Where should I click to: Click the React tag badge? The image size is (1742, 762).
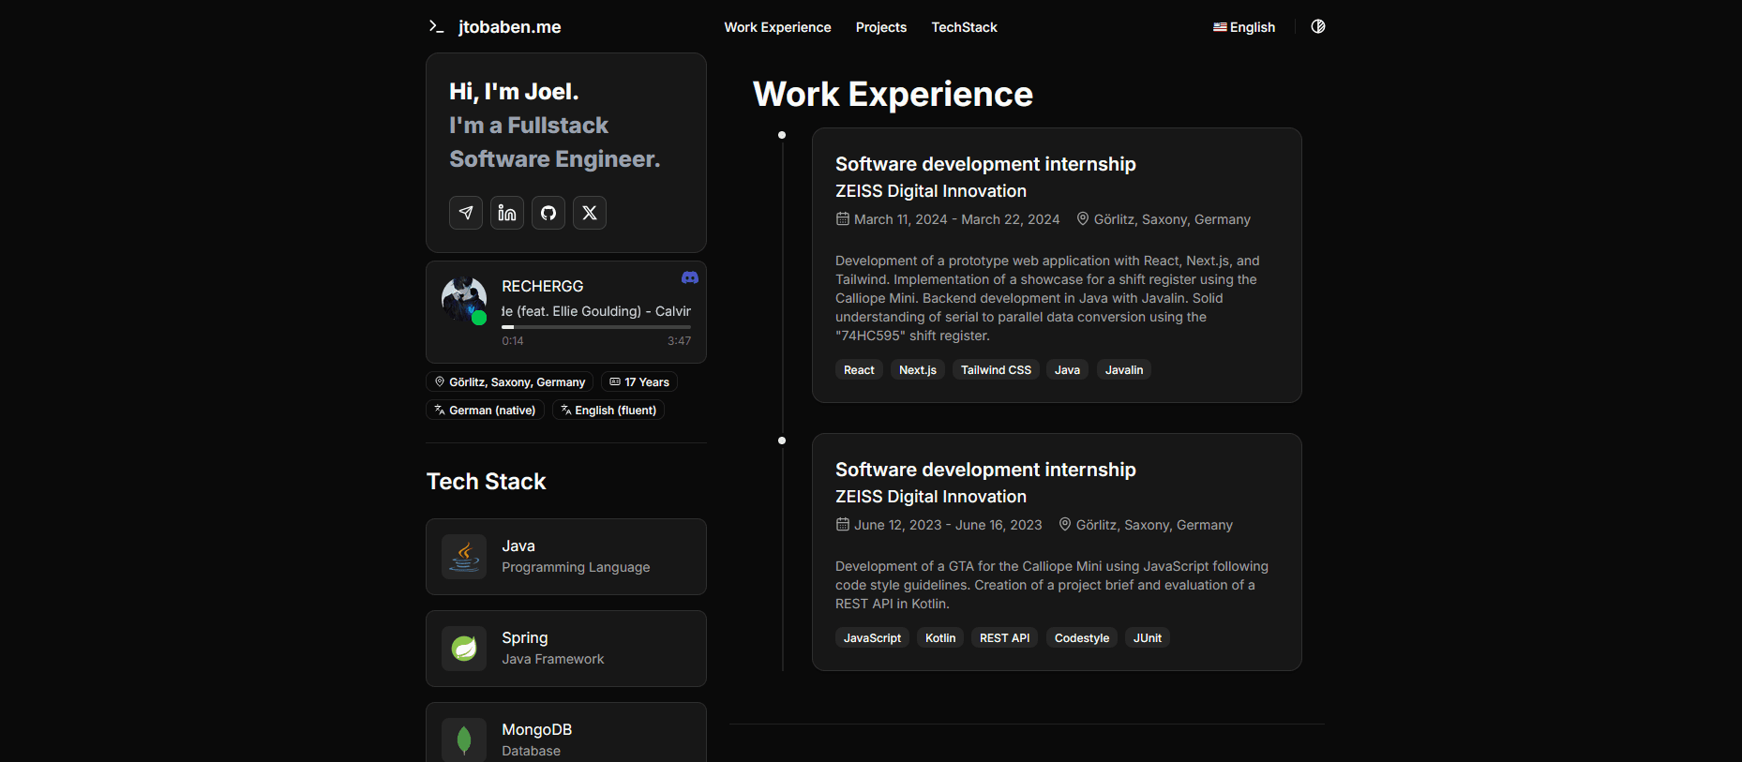[x=859, y=370]
